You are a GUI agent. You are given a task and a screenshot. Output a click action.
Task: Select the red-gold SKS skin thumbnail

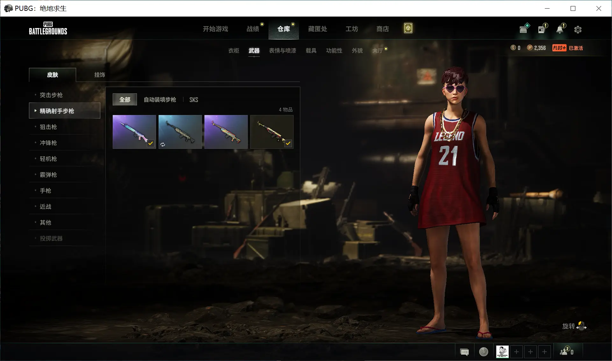[x=272, y=132]
